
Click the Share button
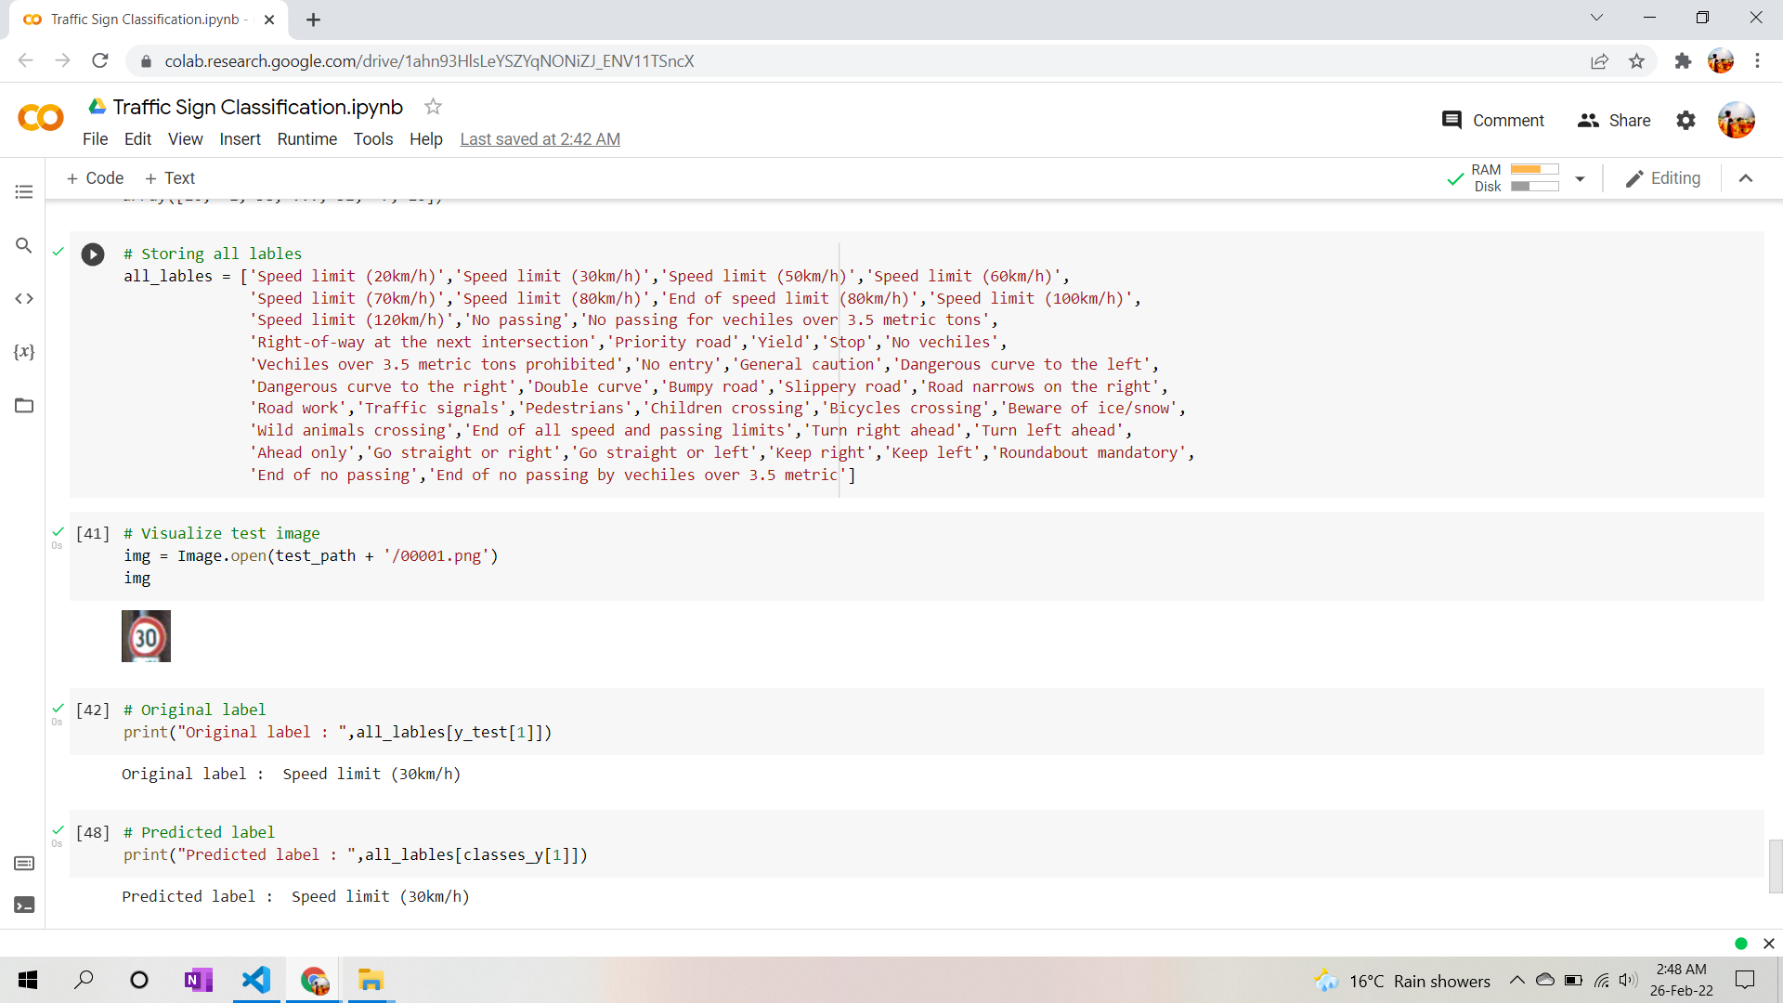[x=1614, y=121]
